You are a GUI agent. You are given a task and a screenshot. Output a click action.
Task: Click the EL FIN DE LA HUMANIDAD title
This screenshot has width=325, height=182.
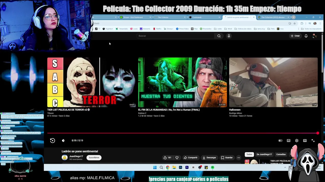tap(169, 110)
